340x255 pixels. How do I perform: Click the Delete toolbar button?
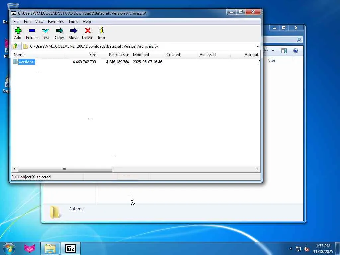[88, 34]
